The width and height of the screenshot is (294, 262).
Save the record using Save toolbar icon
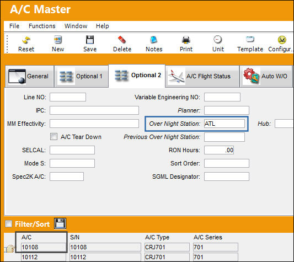[90, 40]
